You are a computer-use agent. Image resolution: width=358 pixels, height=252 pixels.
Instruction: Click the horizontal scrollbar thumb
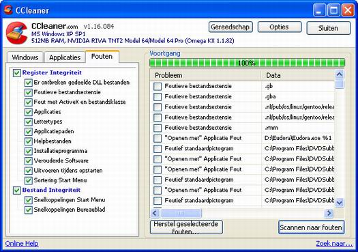181,213
